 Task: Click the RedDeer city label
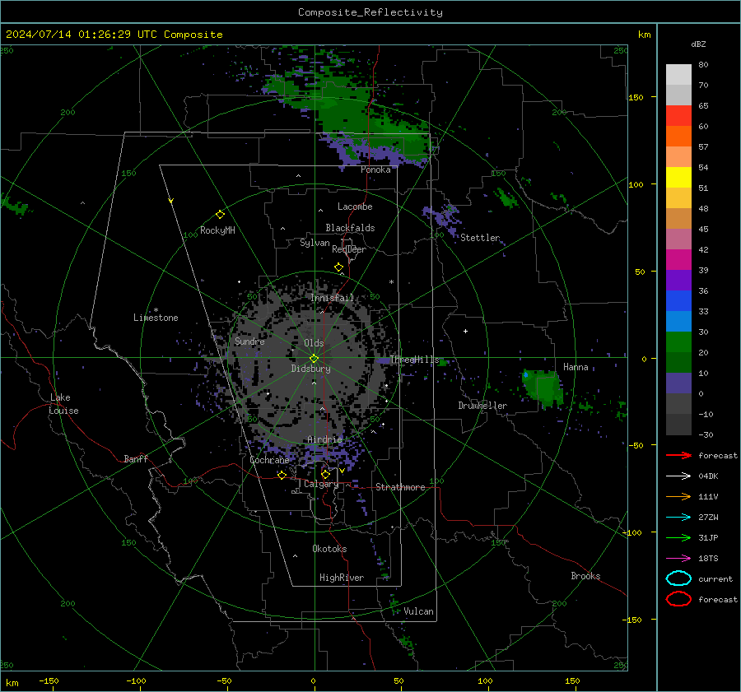[349, 249]
